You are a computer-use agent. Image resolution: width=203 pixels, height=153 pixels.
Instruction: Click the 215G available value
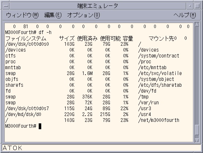click(x=105, y=114)
